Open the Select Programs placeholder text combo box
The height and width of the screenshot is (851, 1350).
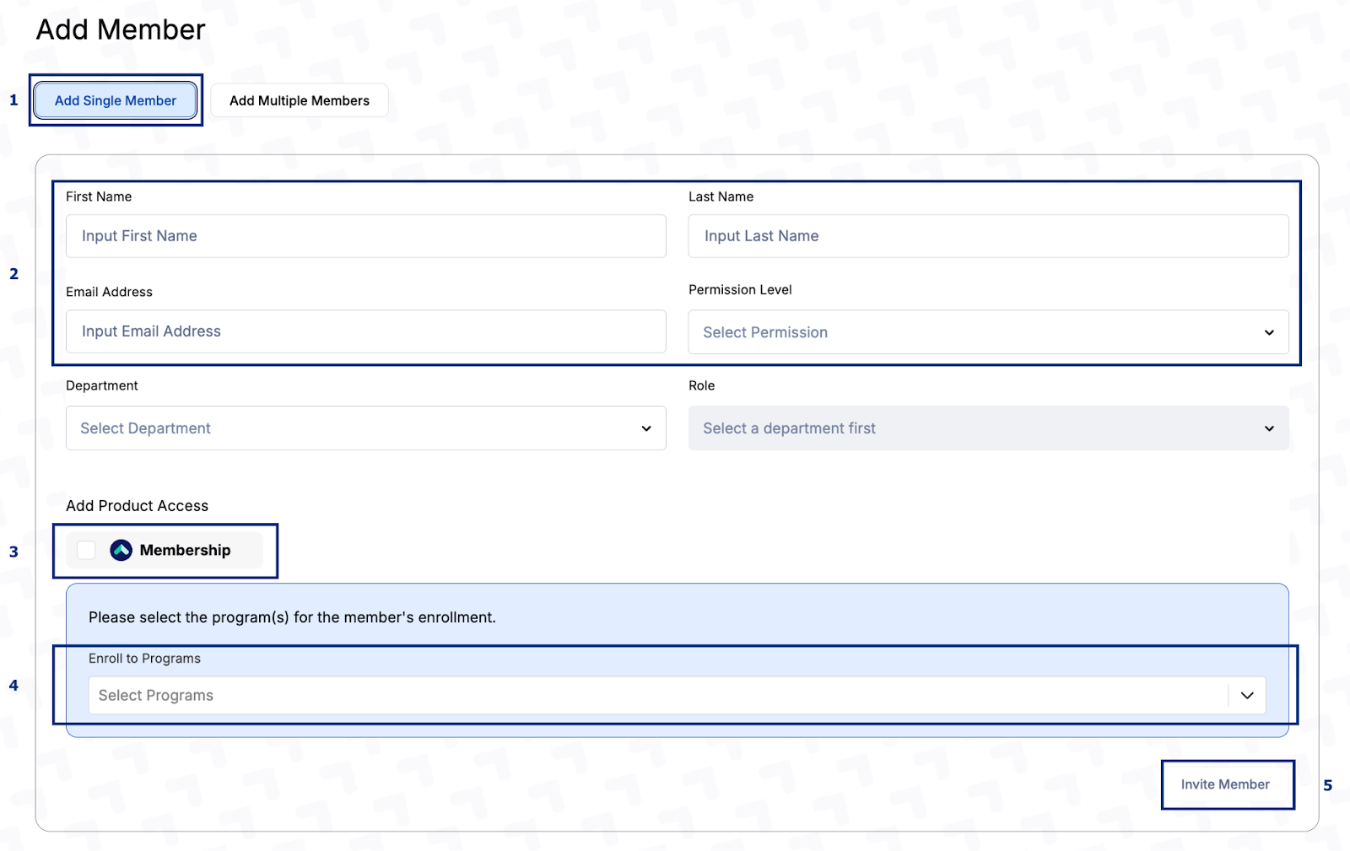click(156, 696)
